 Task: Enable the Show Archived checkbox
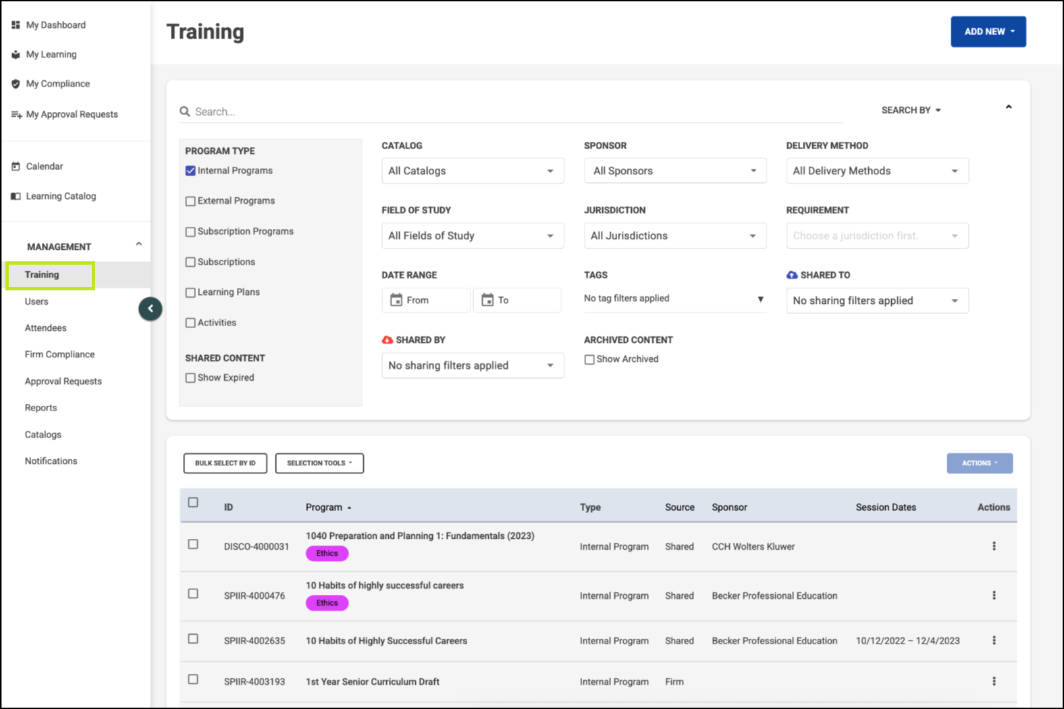coord(589,359)
